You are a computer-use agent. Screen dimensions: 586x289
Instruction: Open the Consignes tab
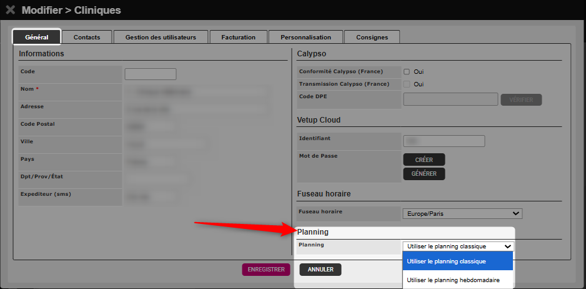tap(372, 37)
